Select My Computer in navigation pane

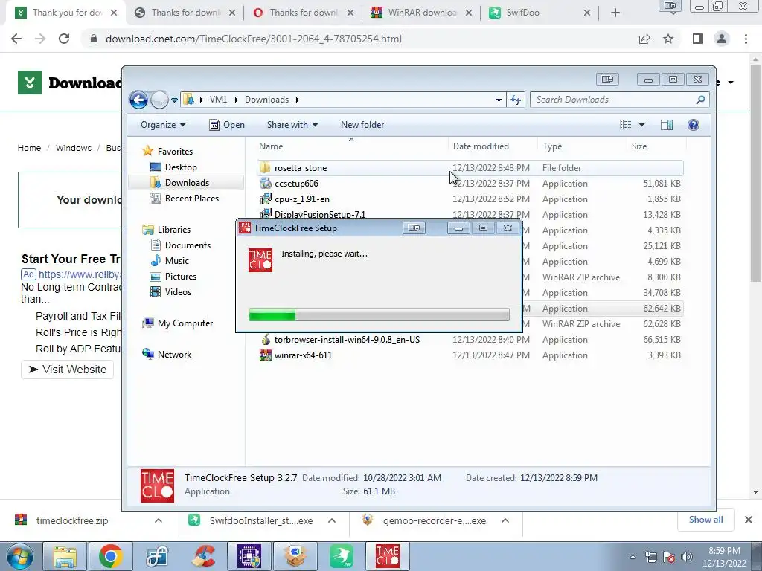tap(177, 323)
